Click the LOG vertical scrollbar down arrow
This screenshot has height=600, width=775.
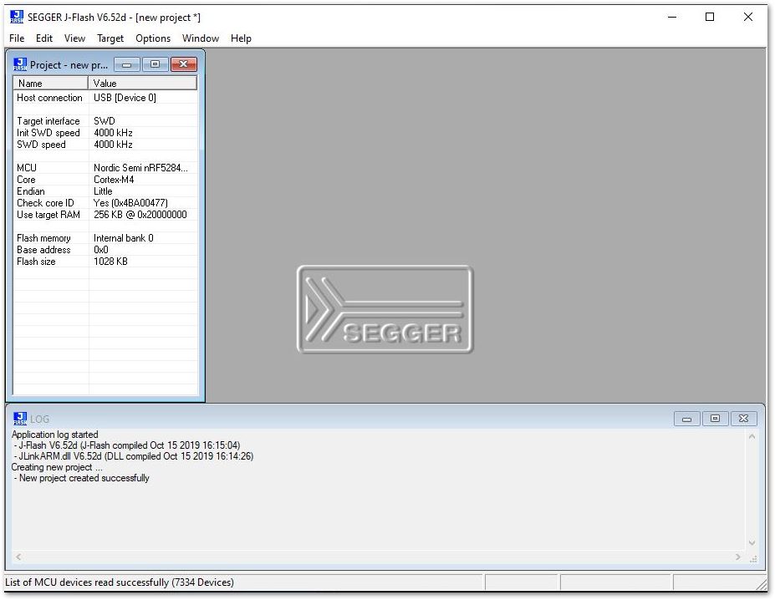pos(752,542)
